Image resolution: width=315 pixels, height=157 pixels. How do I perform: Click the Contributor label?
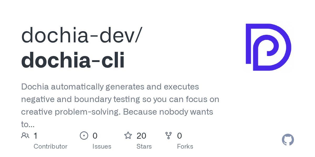50,146
